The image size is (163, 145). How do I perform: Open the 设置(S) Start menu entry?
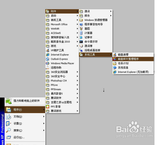click(x=25, y=124)
